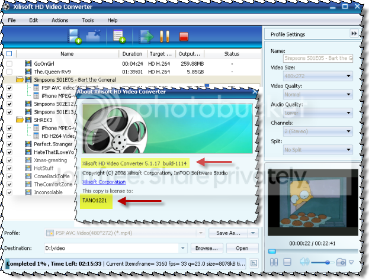Click the Inconsolable video file icon
Viewport: 369px width, 280px height.
[28, 192]
